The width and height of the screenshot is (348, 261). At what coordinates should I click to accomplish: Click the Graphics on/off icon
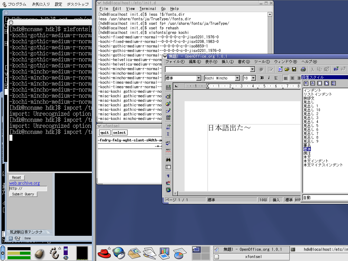pos(168,183)
